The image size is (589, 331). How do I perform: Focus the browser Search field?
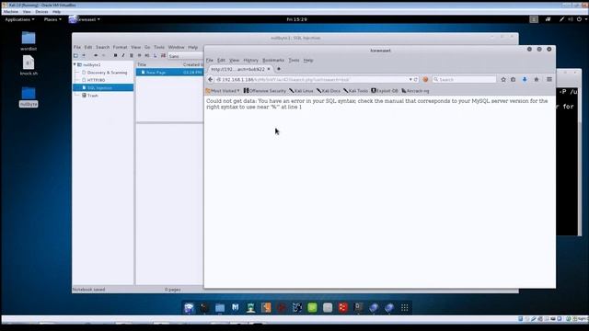pos(464,80)
